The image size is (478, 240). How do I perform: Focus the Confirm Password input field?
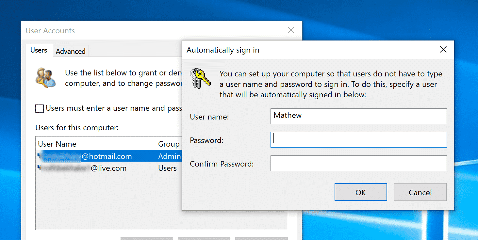click(x=358, y=163)
